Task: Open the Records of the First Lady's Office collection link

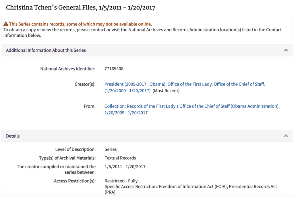Action: pos(192,106)
